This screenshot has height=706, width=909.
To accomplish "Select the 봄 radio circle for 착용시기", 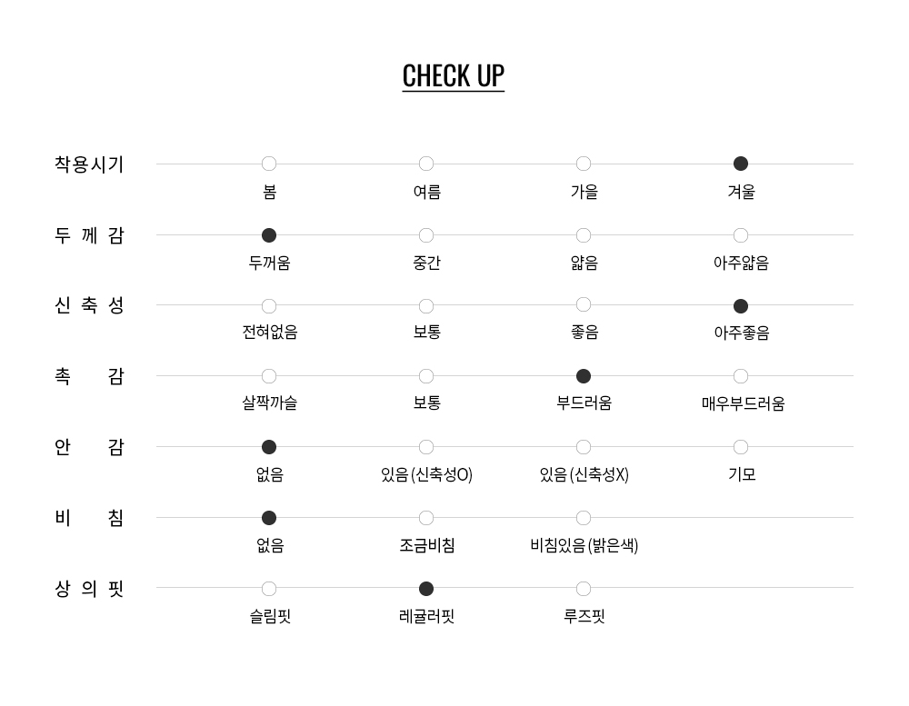I will tap(269, 164).
